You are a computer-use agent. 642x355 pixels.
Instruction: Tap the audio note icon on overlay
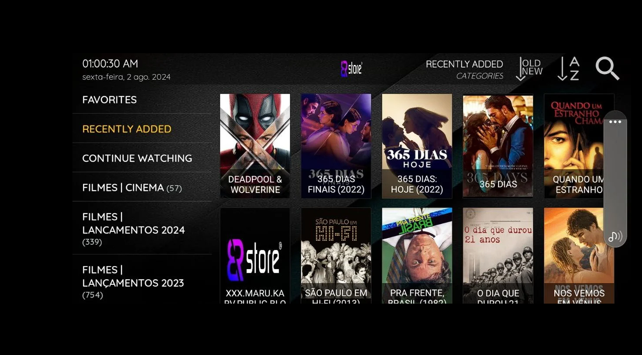615,237
